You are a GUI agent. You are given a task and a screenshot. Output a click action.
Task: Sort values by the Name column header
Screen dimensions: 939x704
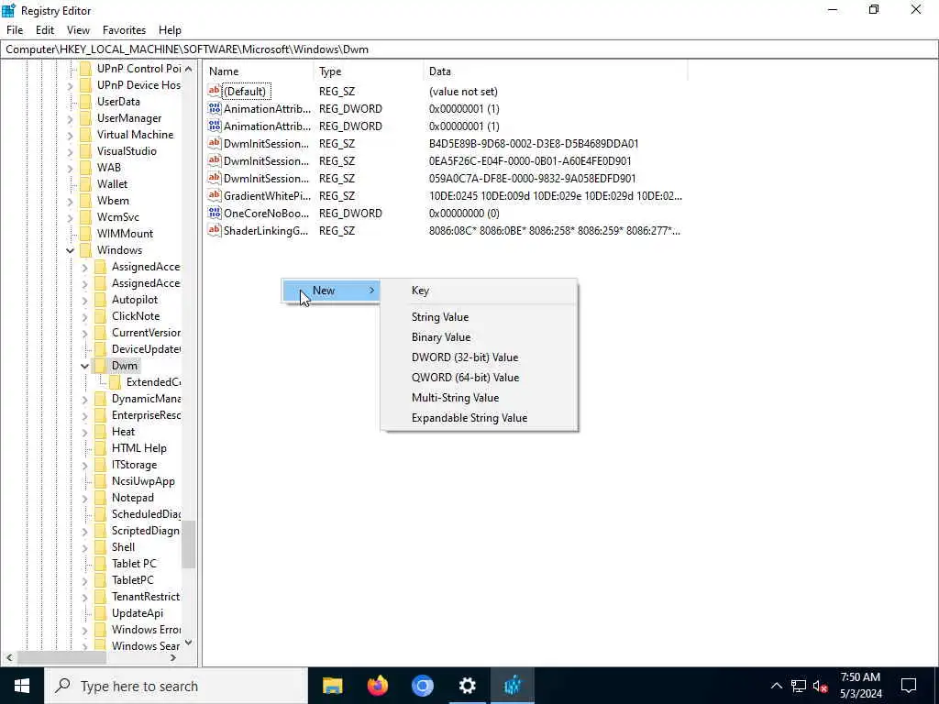(259, 71)
